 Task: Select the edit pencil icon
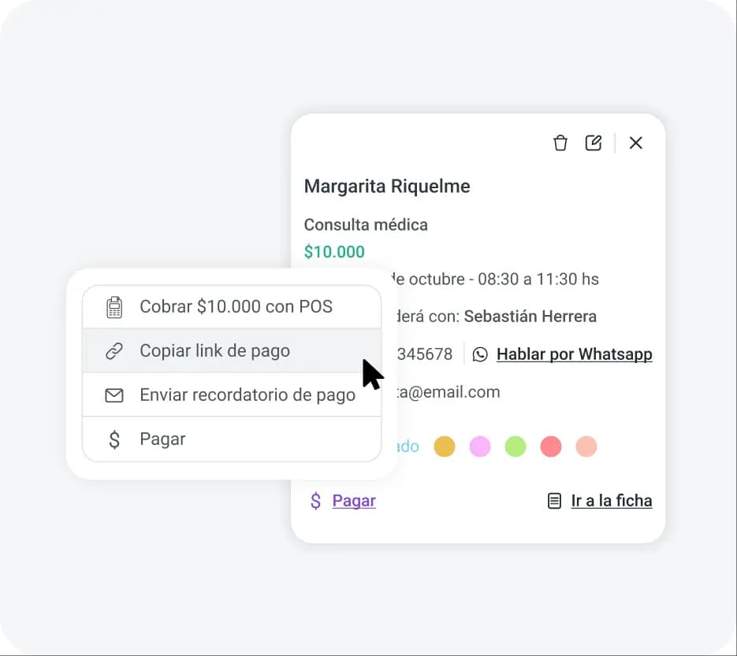click(594, 143)
